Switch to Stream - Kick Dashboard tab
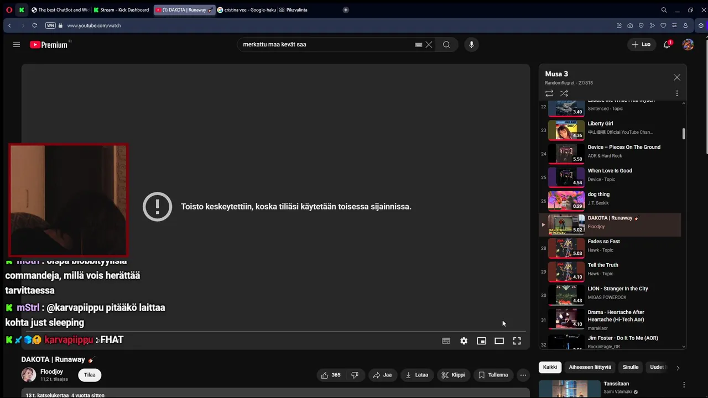This screenshot has height=398, width=708. pos(122,10)
